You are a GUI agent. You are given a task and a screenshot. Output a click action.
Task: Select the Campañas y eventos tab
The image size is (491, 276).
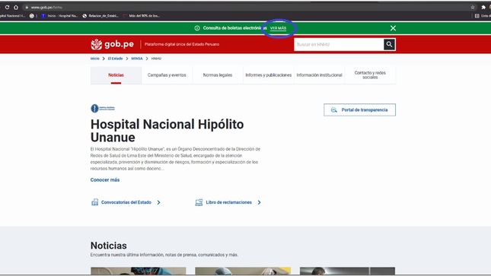tap(167, 75)
